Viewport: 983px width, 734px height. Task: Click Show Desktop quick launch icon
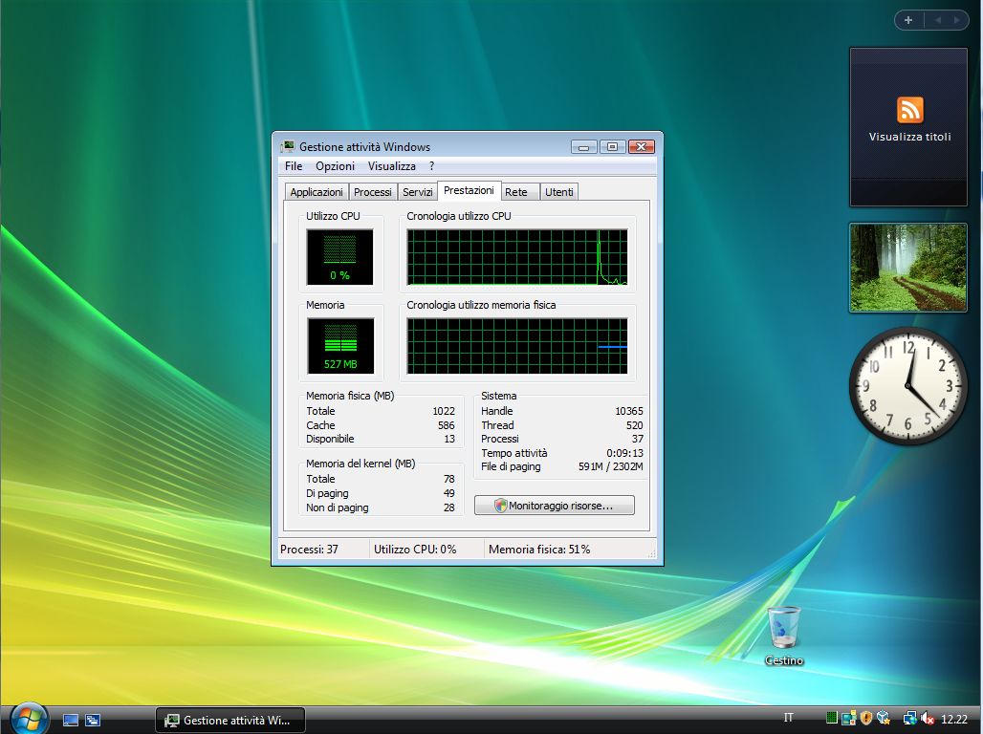click(71, 721)
